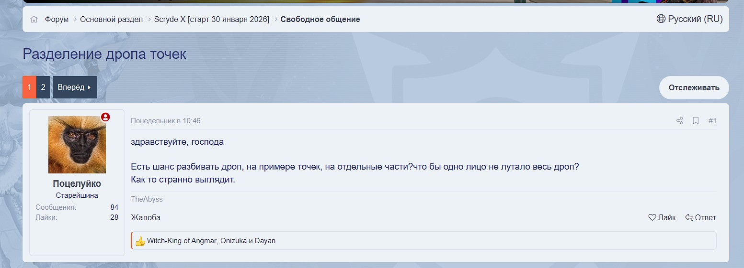Open Onizuka in the likes list
This screenshot has width=744, height=268.
[234, 241]
